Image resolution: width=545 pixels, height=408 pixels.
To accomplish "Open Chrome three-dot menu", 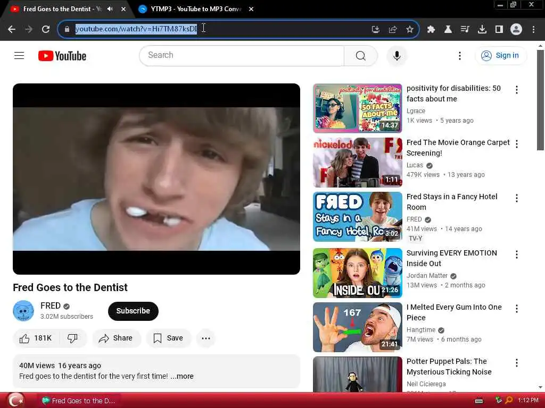I will click(533, 30).
